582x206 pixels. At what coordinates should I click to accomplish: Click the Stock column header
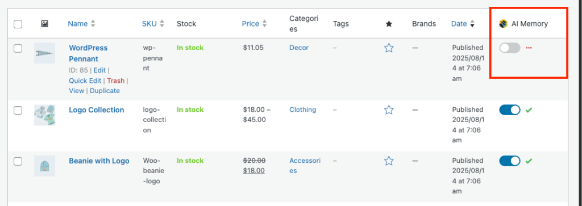(186, 24)
